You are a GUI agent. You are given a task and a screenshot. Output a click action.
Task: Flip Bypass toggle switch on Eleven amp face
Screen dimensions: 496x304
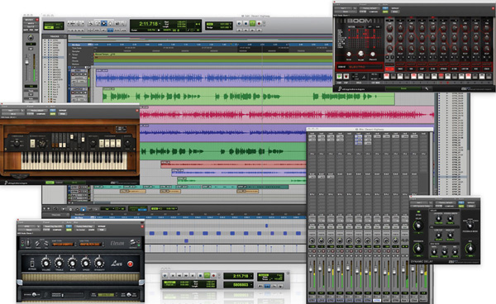click(x=32, y=263)
